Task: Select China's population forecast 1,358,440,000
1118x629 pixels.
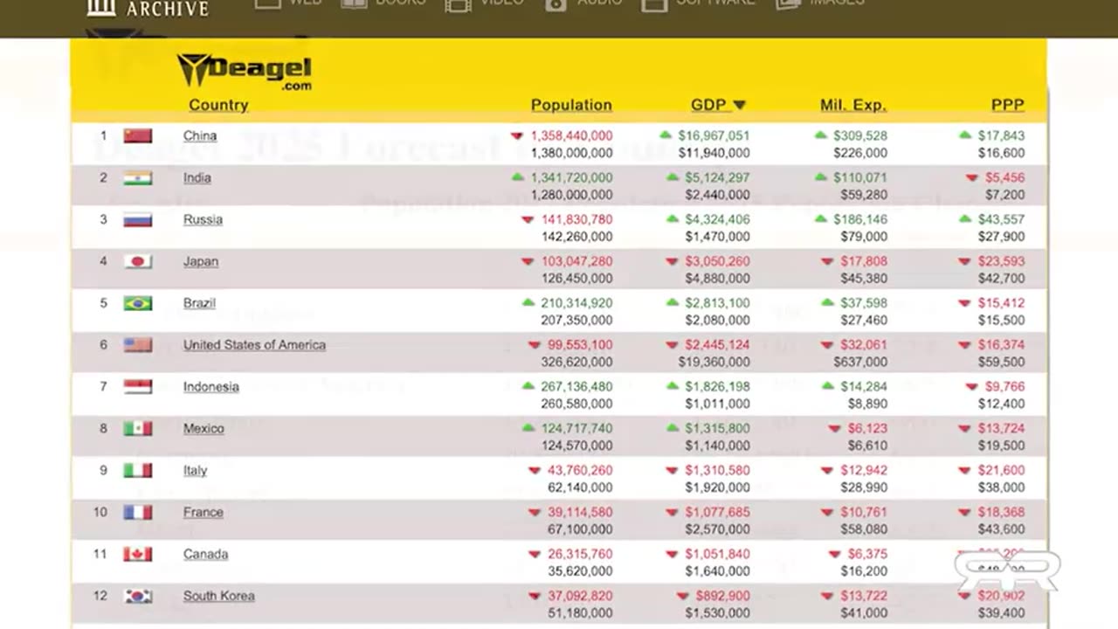Action: [570, 135]
